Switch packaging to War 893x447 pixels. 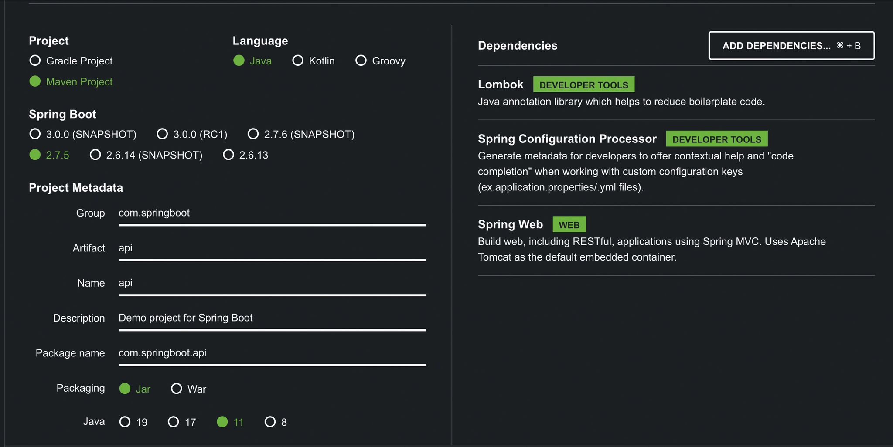click(x=177, y=389)
